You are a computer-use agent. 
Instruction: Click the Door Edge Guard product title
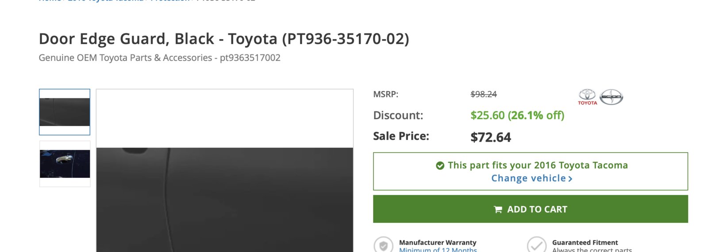click(224, 39)
